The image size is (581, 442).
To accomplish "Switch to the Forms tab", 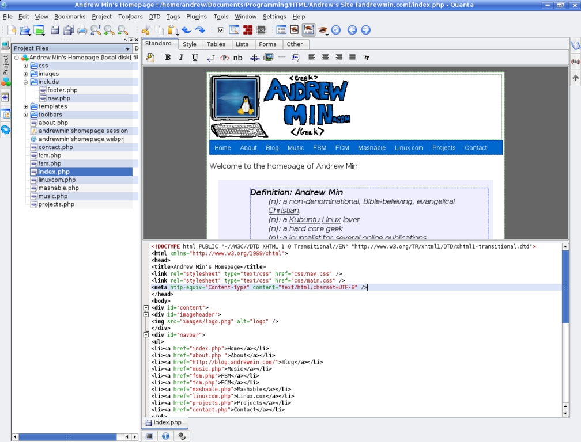I will pyautogui.click(x=267, y=44).
